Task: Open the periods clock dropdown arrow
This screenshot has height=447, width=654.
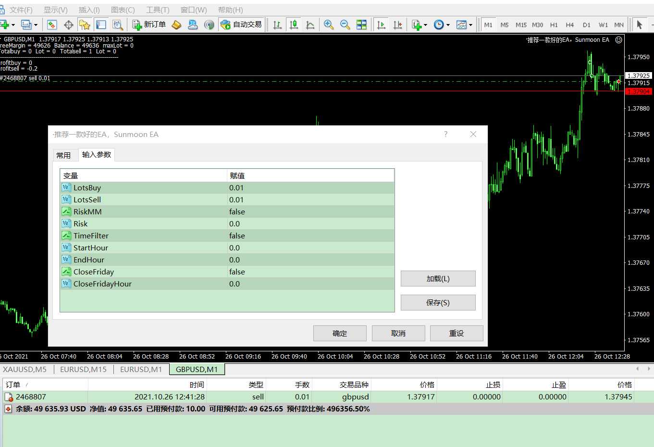Action: point(448,25)
